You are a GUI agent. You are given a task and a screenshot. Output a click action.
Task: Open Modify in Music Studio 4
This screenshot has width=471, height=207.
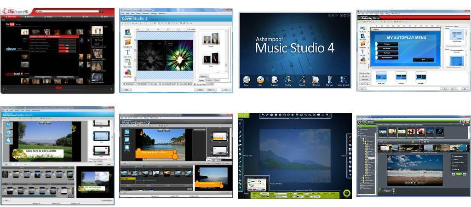tap(288, 80)
